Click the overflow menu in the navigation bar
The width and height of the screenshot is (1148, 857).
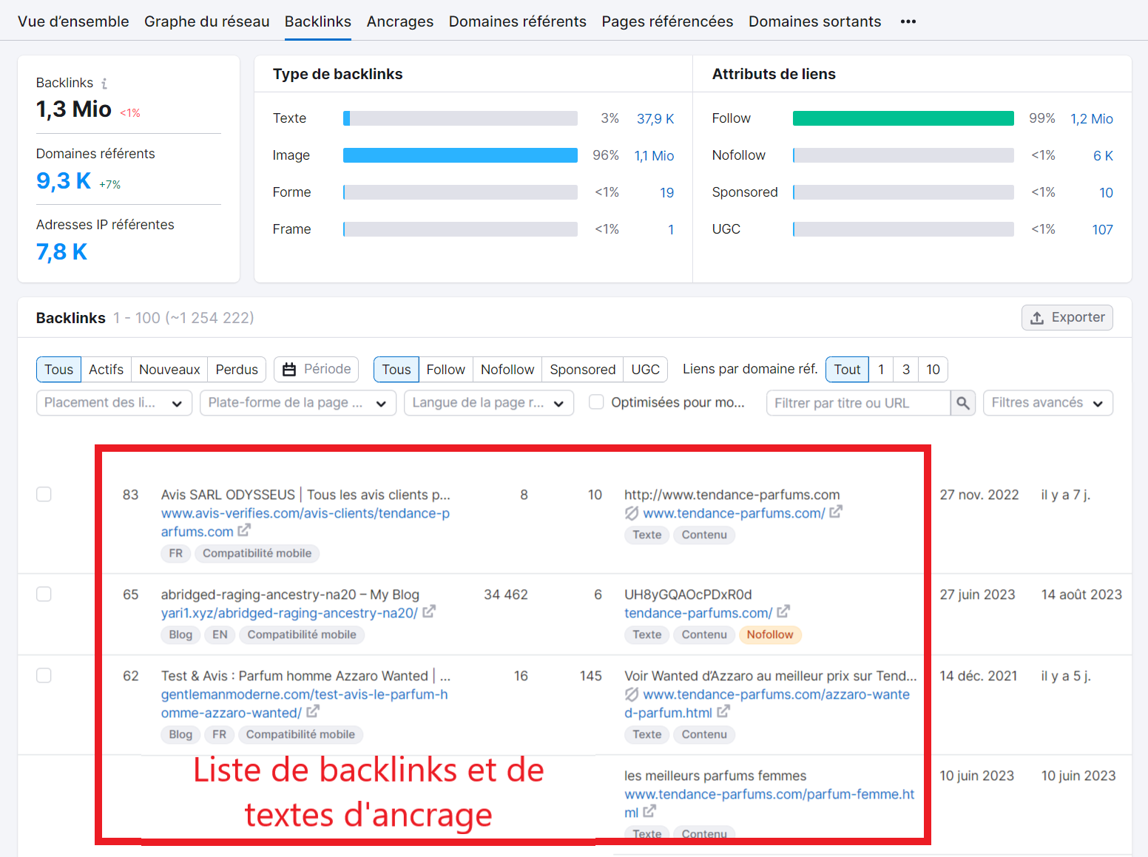tap(908, 21)
